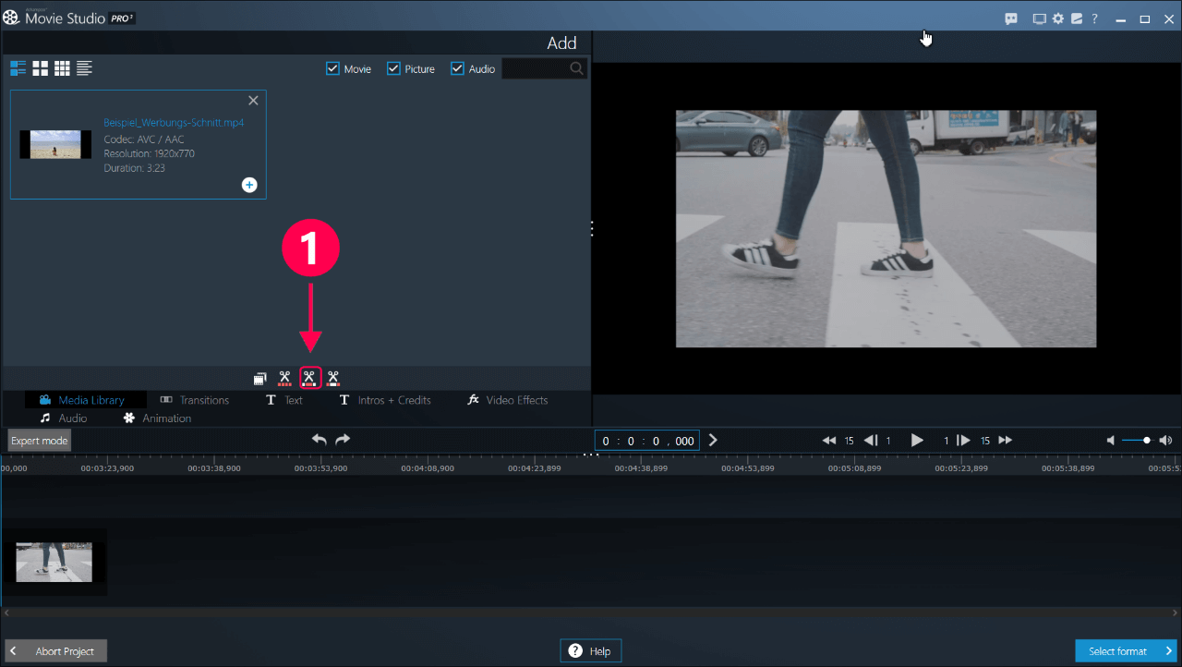The width and height of the screenshot is (1182, 667).
Task: Open Help
Action: pos(591,651)
